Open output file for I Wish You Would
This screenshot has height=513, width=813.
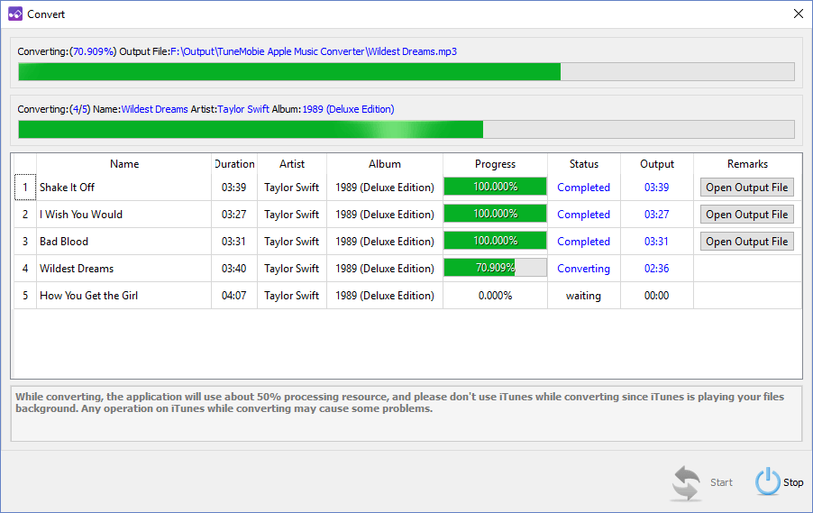click(x=746, y=215)
